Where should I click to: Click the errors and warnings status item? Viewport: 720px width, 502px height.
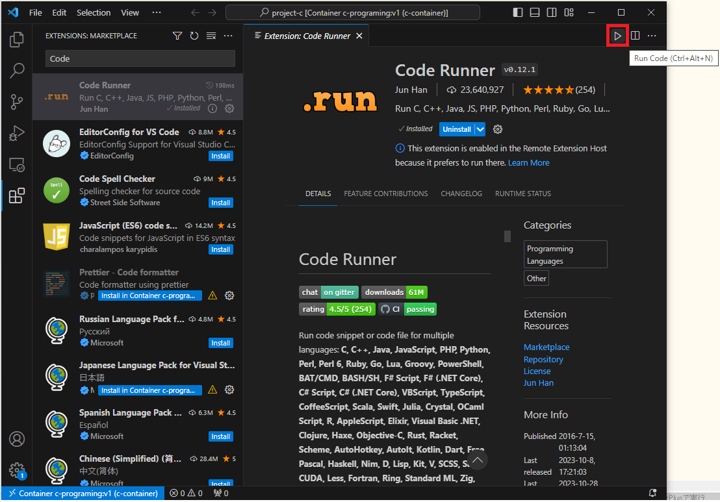(186, 494)
